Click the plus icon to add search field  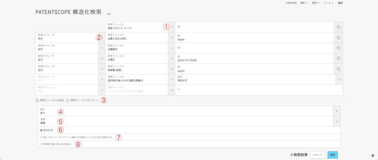pyautogui.click(x=37, y=100)
